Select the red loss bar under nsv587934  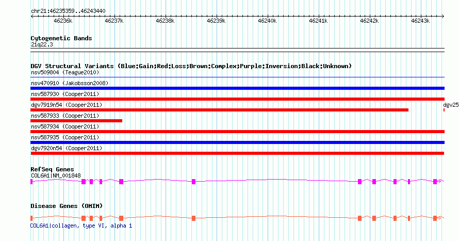click(x=237, y=132)
